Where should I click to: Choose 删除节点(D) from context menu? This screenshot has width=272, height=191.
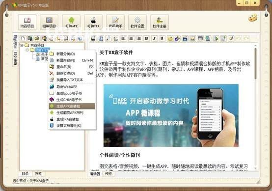tap(72, 73)
